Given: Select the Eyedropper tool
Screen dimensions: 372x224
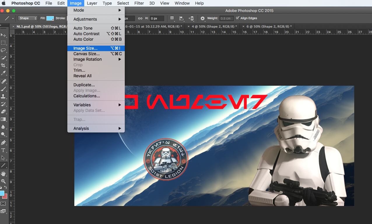Looking at the screenshot, I should point(3,73).
